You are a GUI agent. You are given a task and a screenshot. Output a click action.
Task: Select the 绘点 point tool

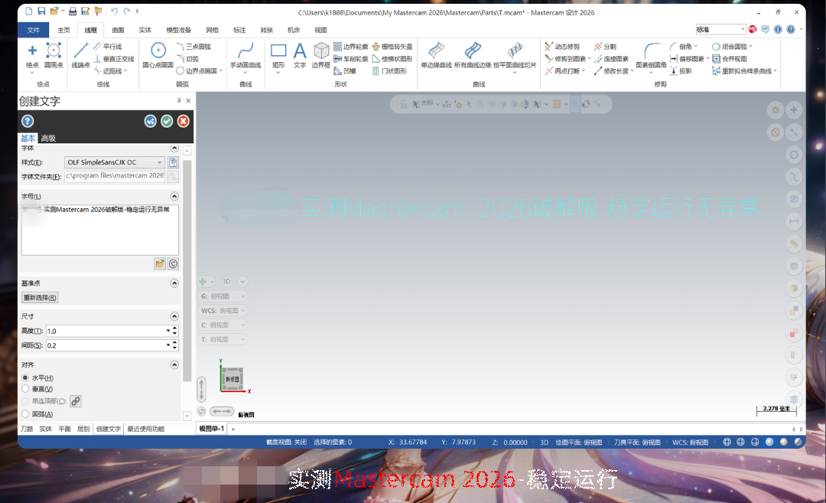(32, 57)
